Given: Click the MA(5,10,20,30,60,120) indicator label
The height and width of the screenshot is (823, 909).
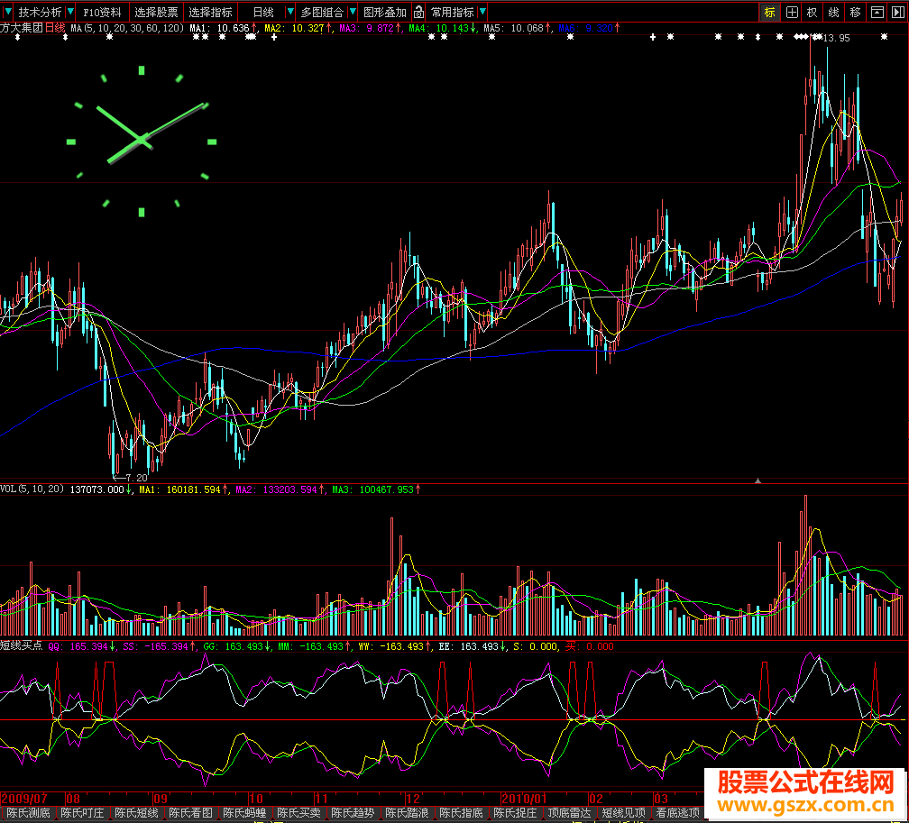Looking at the screenshot, I should coord(127,28).
